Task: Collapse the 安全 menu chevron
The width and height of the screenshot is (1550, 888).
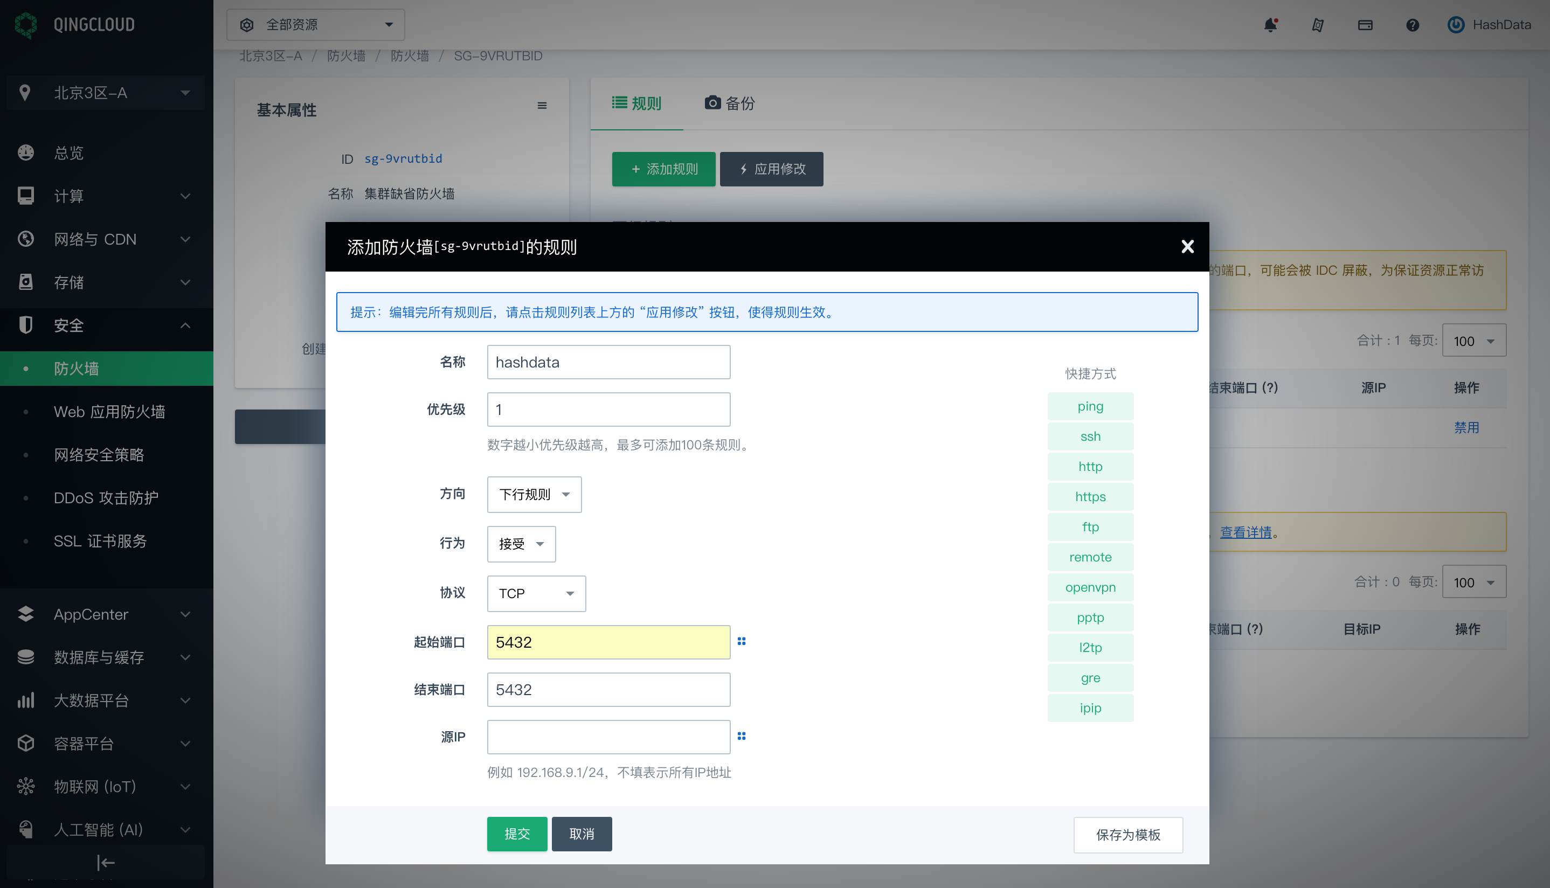Action: pos(185,325)
